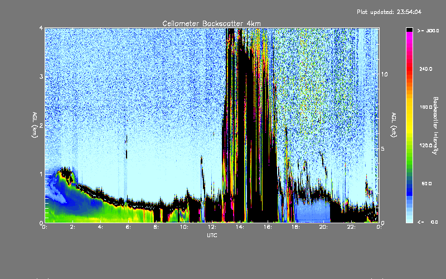Click the "8:" hour tick label
The height and width of the screenshot is (279, 446).
click(157, 227)
